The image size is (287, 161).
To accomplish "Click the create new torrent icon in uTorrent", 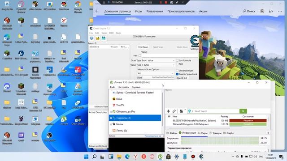I will [181, 111].
